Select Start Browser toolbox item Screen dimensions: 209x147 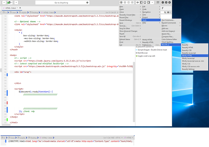142,53
